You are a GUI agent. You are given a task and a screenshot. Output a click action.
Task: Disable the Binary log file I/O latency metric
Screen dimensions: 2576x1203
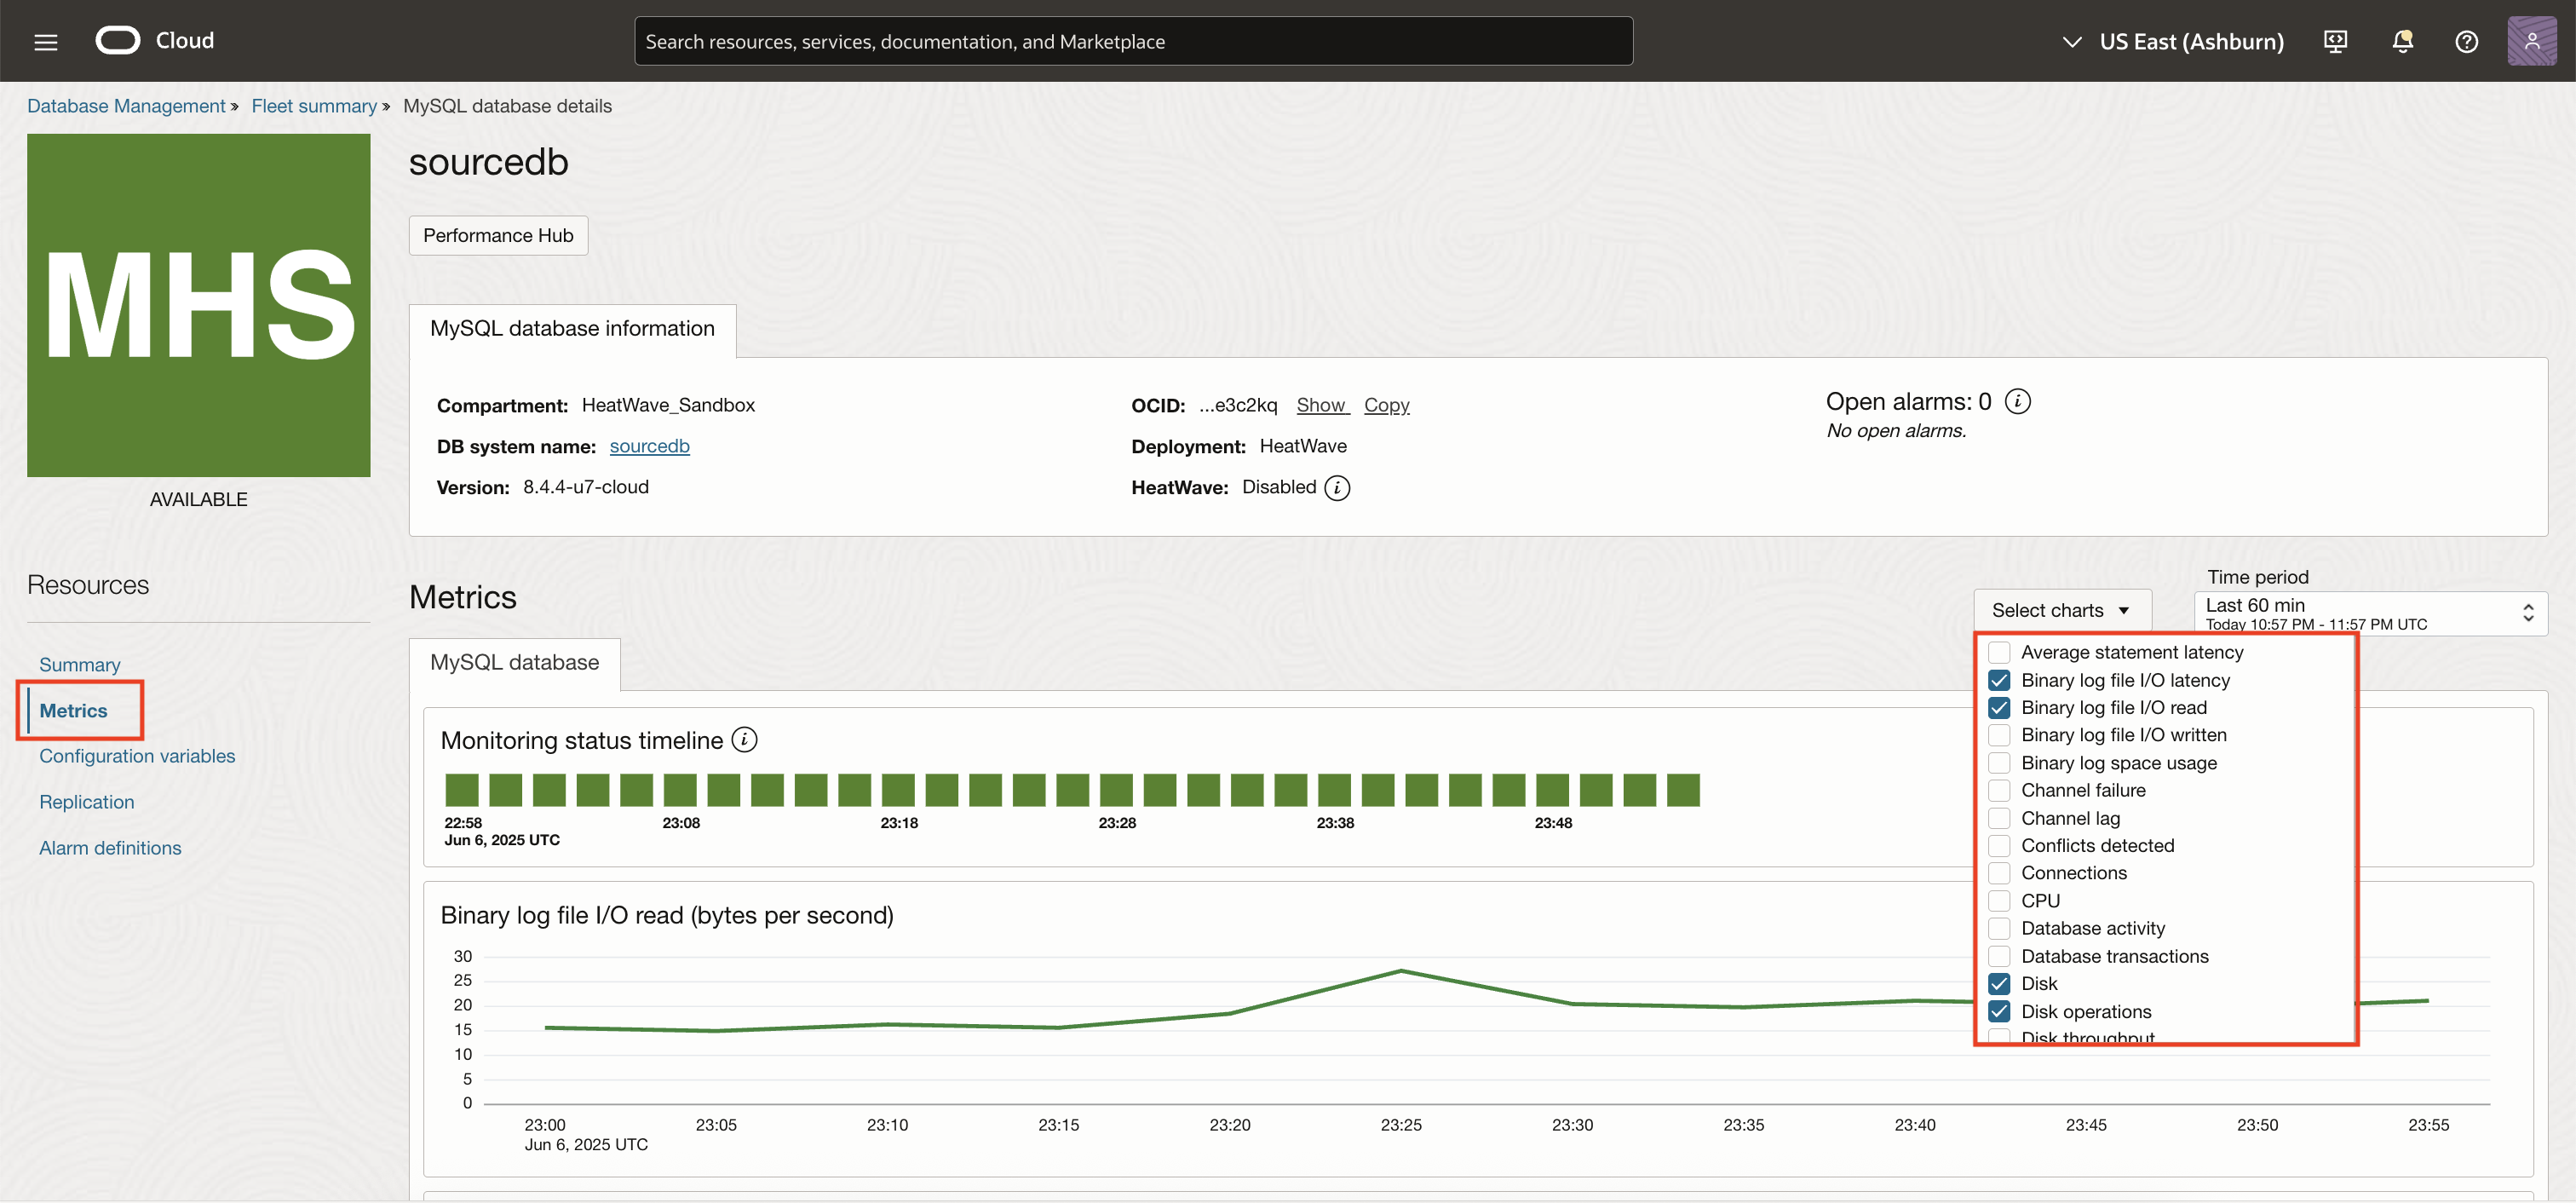pyautogui.click(x=2000, y=680)
